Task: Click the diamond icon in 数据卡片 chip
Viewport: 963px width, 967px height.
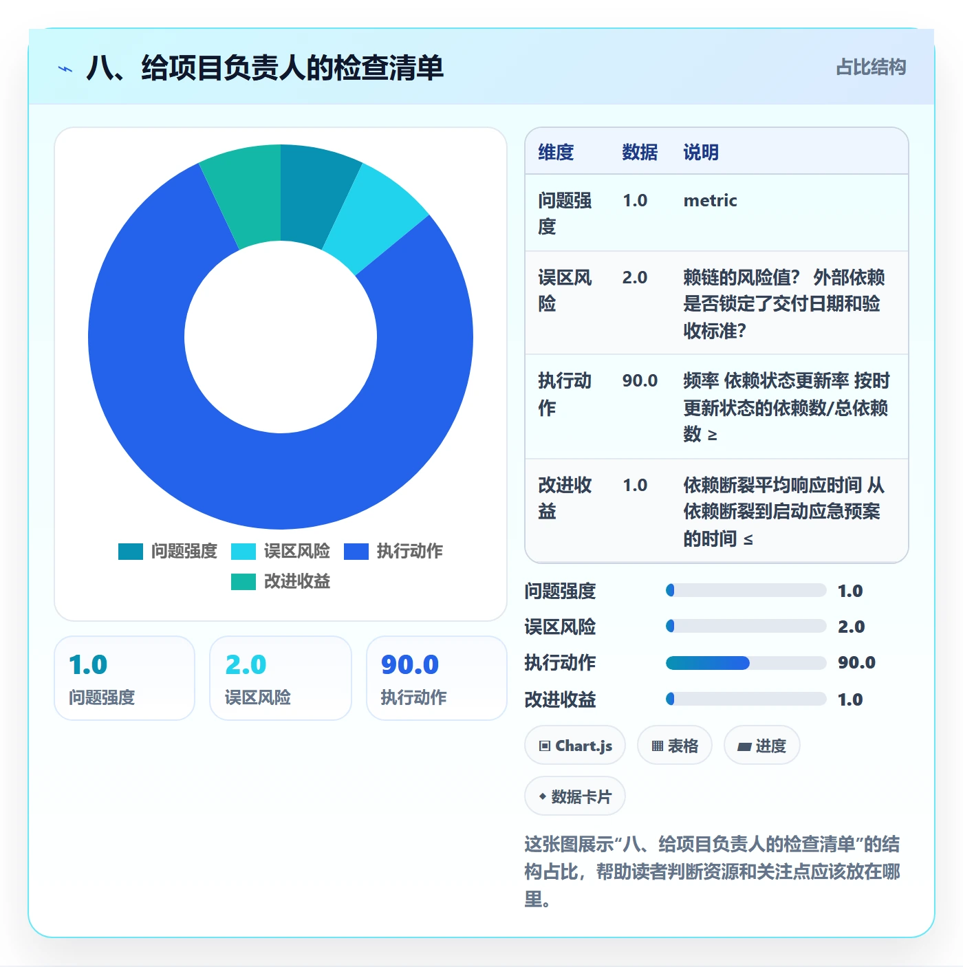Action: point(543,797)
